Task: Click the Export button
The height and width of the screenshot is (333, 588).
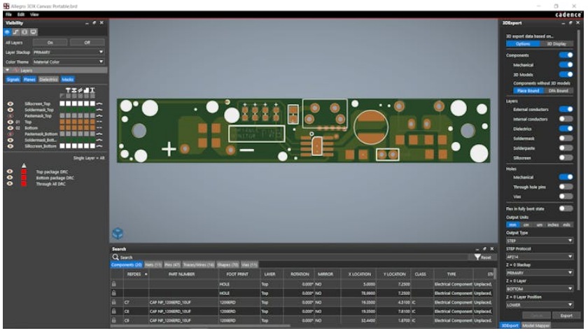Action: [x=567, y=316]
